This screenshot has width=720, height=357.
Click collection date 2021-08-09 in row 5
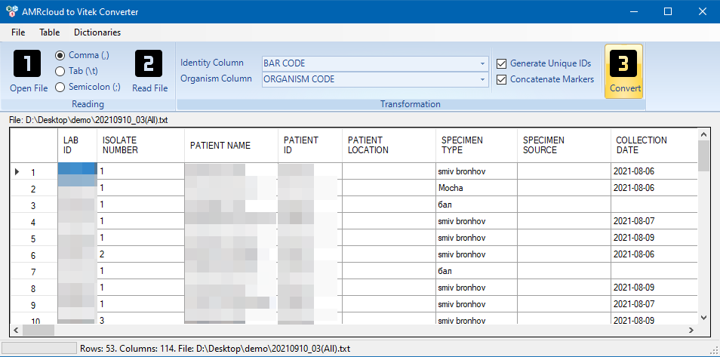pyautogui.click(x=654, y=238)
